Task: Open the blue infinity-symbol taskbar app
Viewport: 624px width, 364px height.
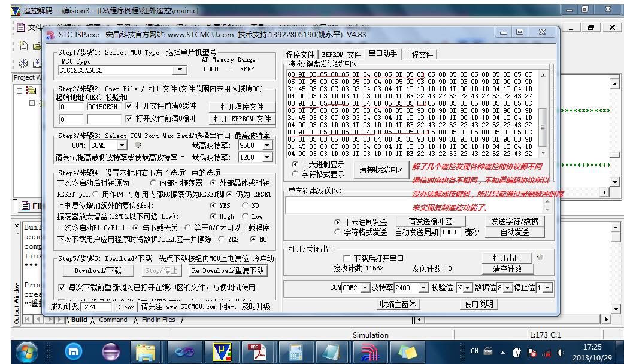Action: (183, 351)
